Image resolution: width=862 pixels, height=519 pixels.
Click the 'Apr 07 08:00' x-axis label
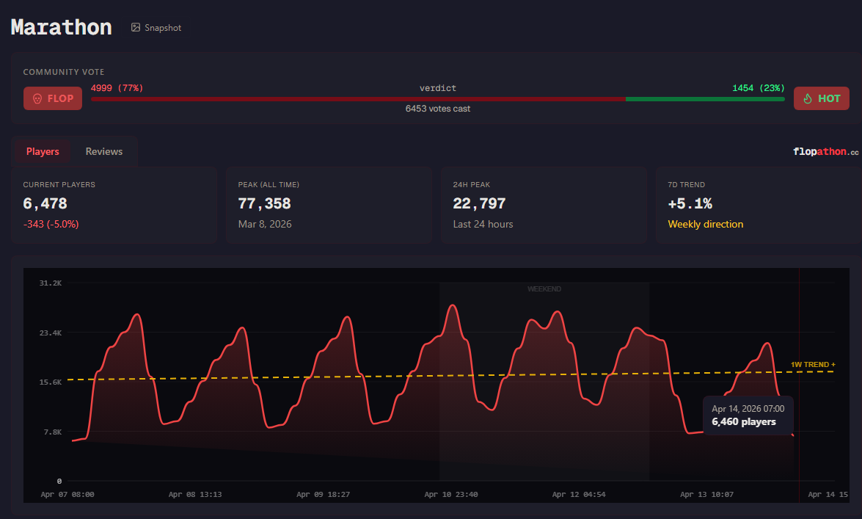tap(67, 494)
